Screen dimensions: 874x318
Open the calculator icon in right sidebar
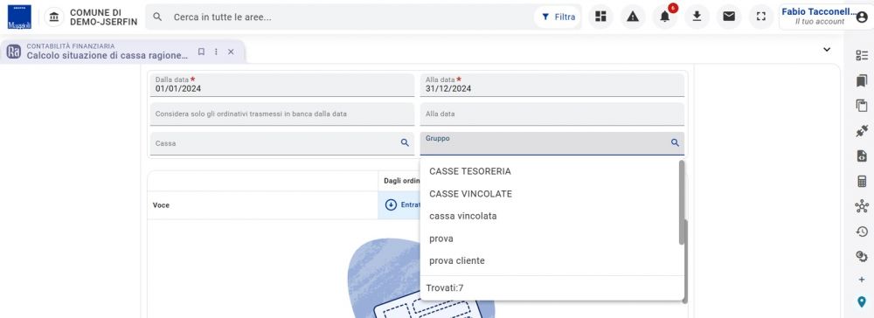(x=862, y=181)
